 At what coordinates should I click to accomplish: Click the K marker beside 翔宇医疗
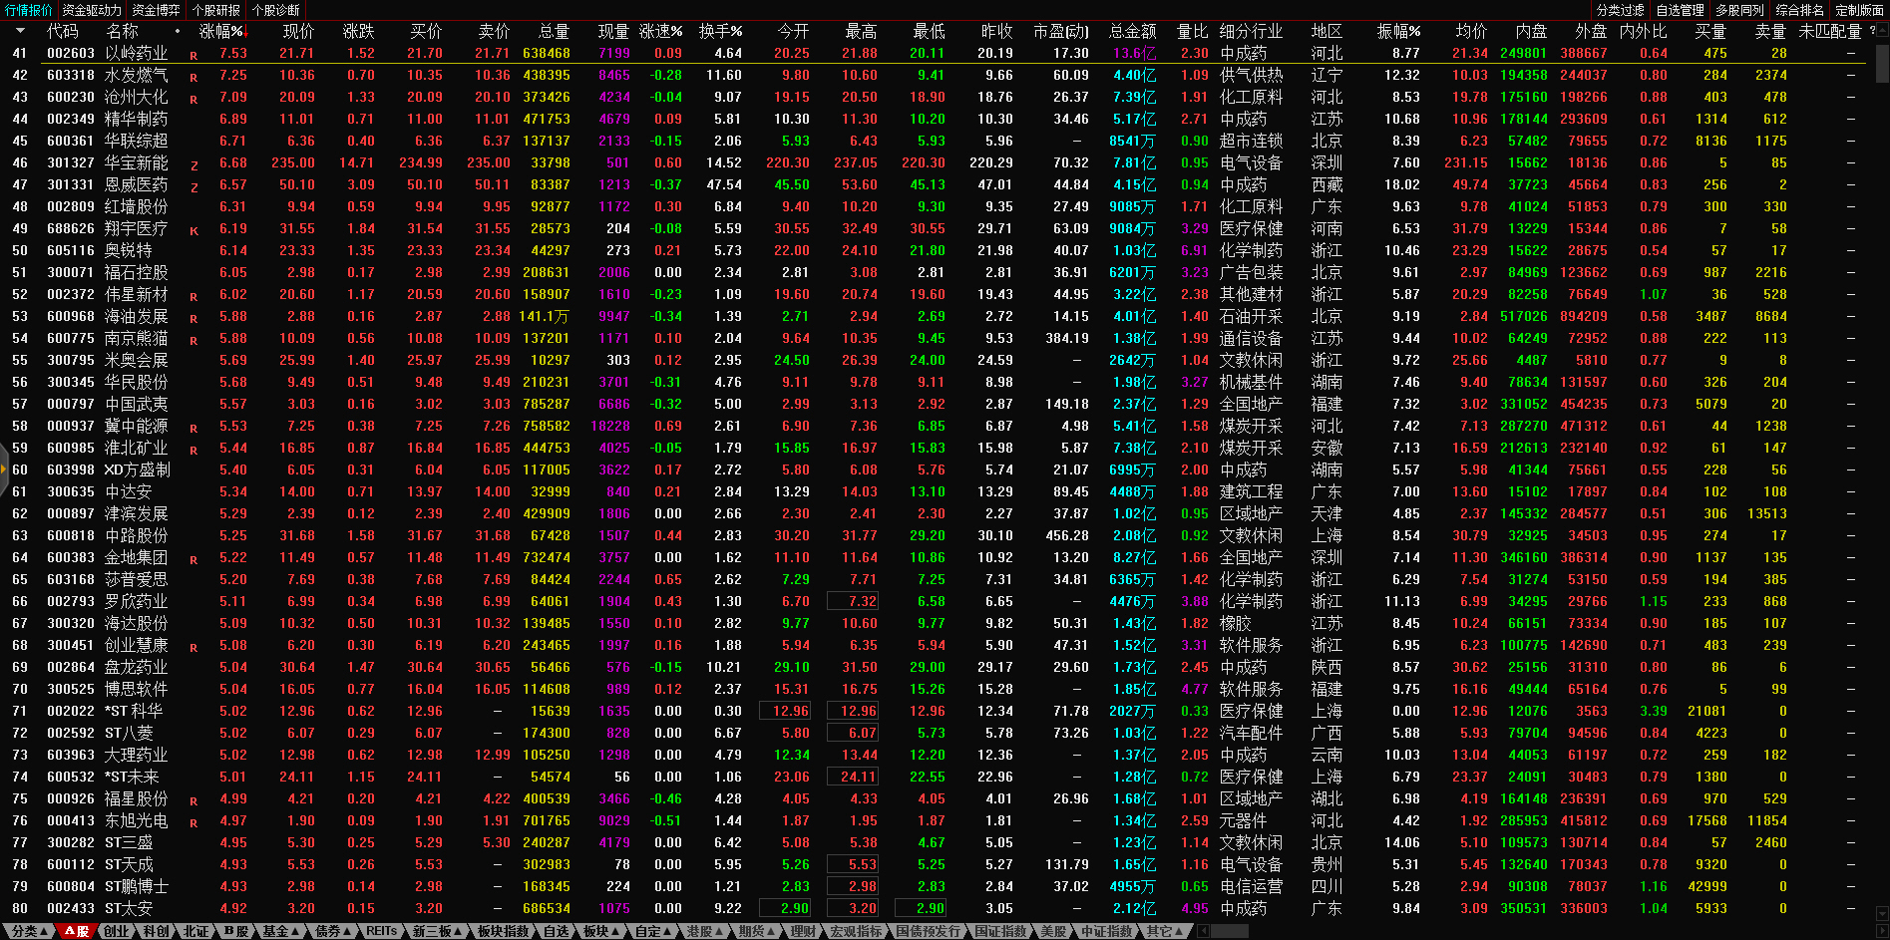point(193,230)
